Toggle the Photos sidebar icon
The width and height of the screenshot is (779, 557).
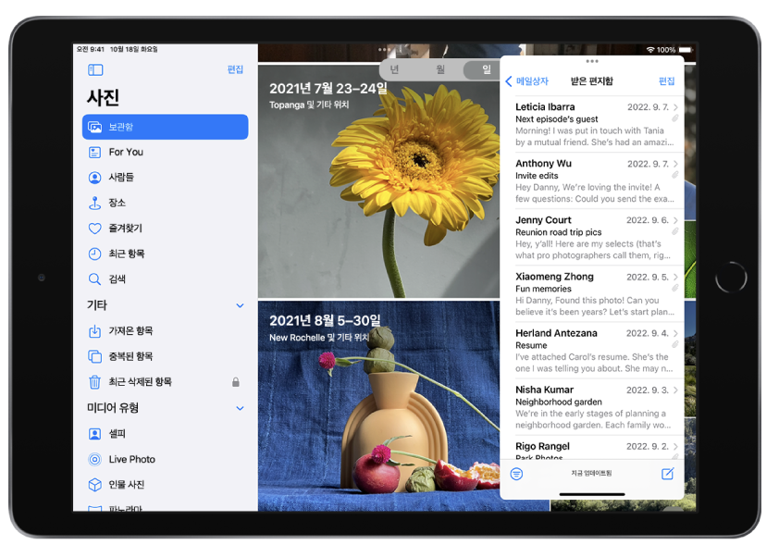tap(95, 69)
